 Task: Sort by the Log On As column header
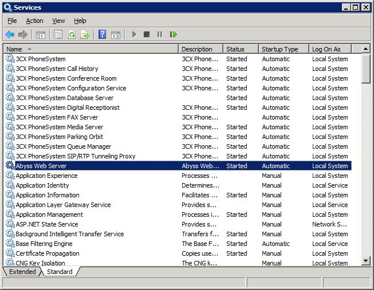pos(330,49)
